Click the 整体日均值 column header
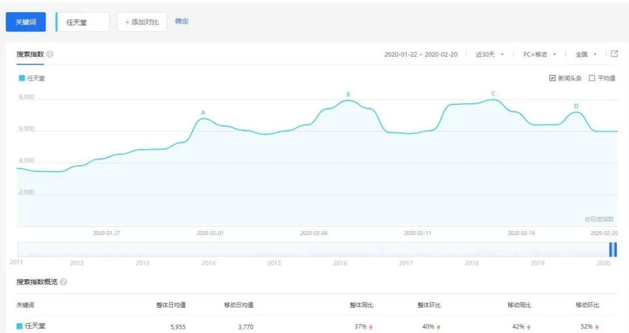This screenshot has height=333, width=629. [171, 305]
